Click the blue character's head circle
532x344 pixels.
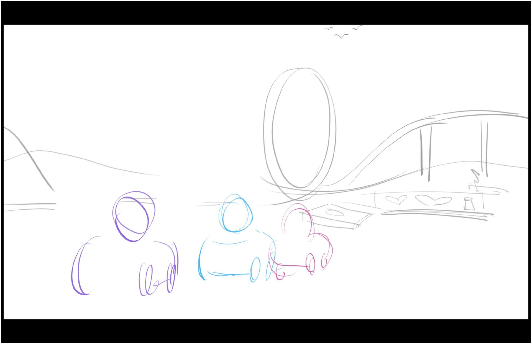pos(236,213)
